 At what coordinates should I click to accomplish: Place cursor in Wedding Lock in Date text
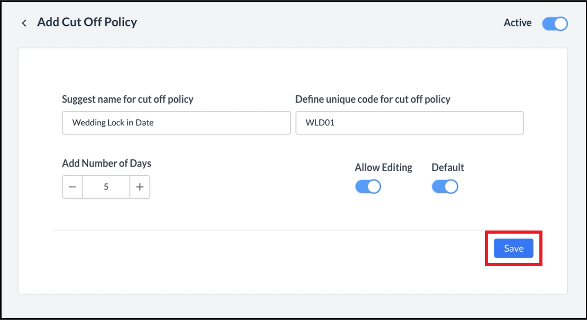coord(113,123)
